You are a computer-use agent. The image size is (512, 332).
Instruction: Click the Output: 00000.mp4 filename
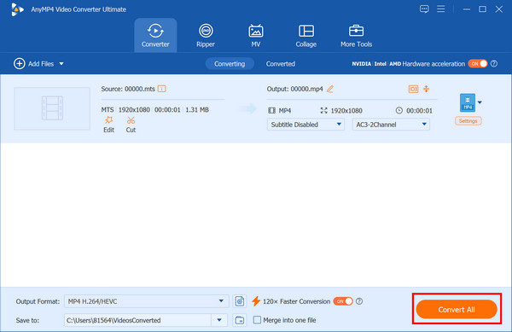[295, 89]
